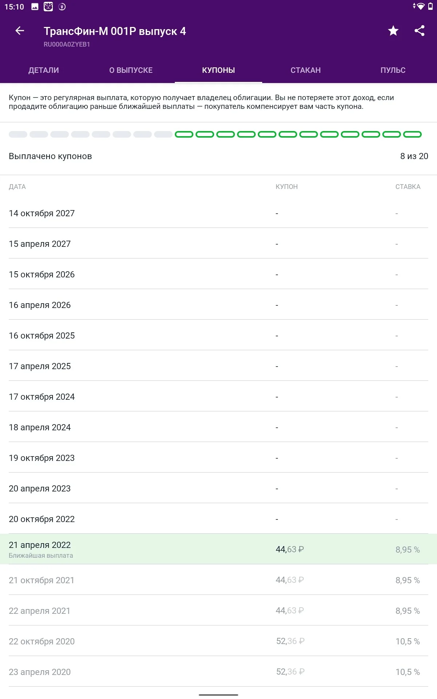Select the 14 октября 2027 coupon row
The width and height of the screenshot is (437, 699).
[x=219, y=213]
